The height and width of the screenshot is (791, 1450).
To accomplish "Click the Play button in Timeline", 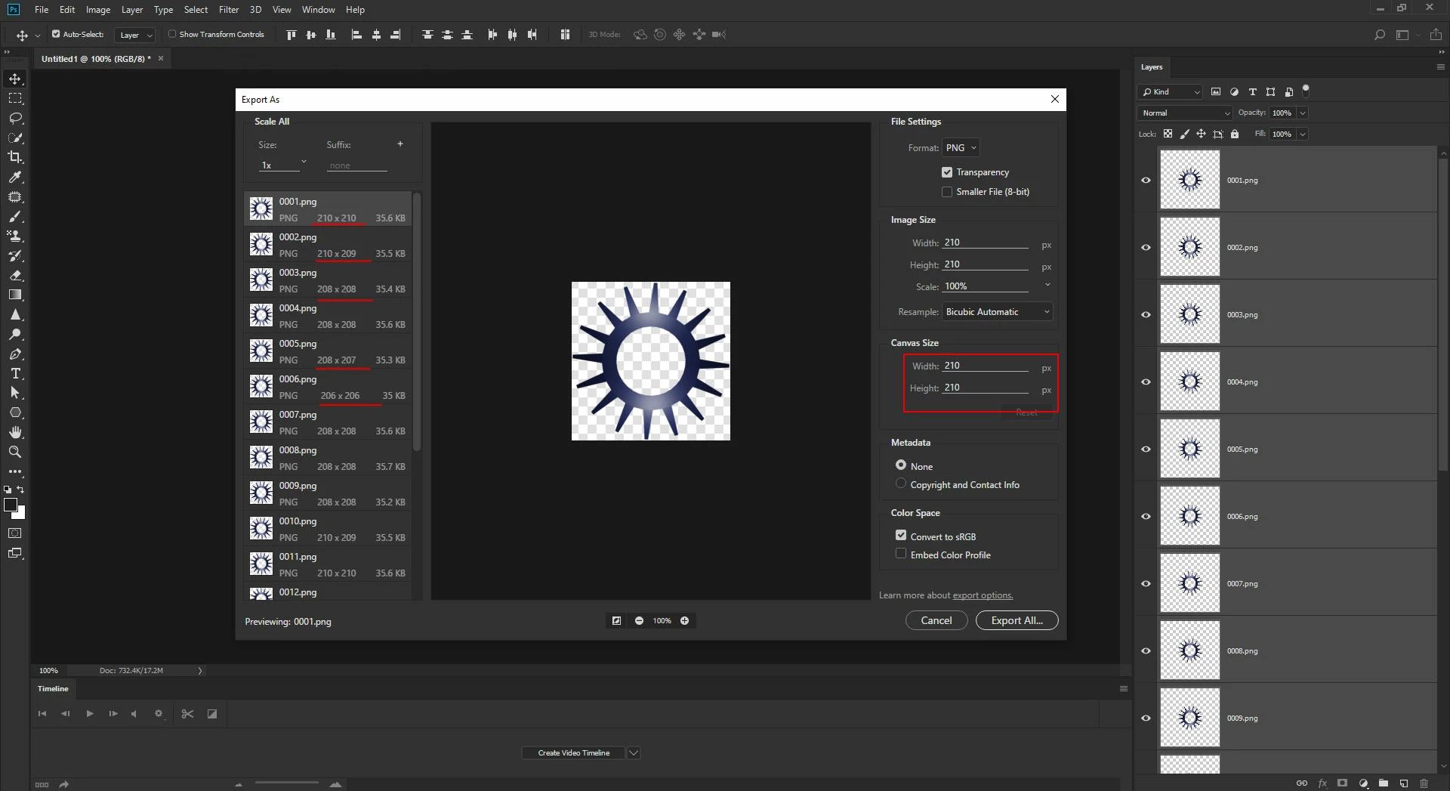I will point(90,713).
